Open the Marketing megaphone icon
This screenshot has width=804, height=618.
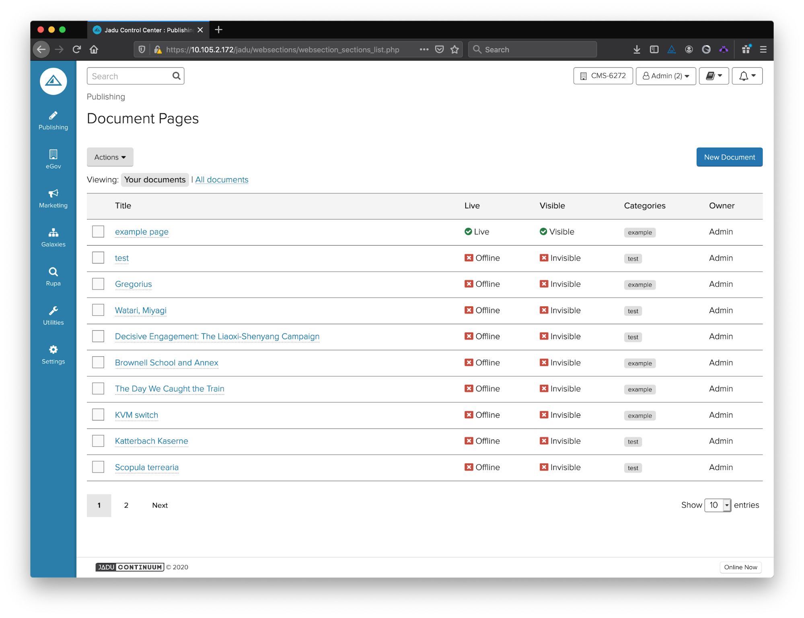53,194
